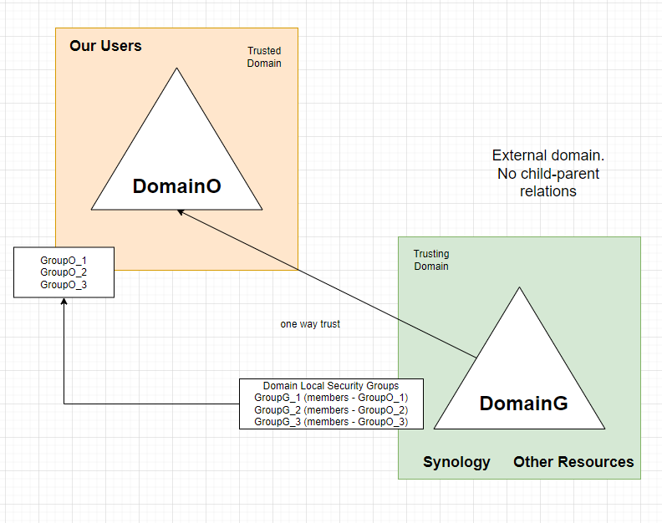Click the 'Other Resources' label
This screenshot has height=523, width=662.
[573, 462]
